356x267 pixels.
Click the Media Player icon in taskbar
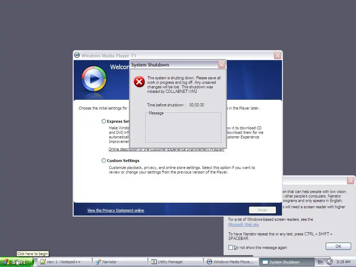coord(209,262)
